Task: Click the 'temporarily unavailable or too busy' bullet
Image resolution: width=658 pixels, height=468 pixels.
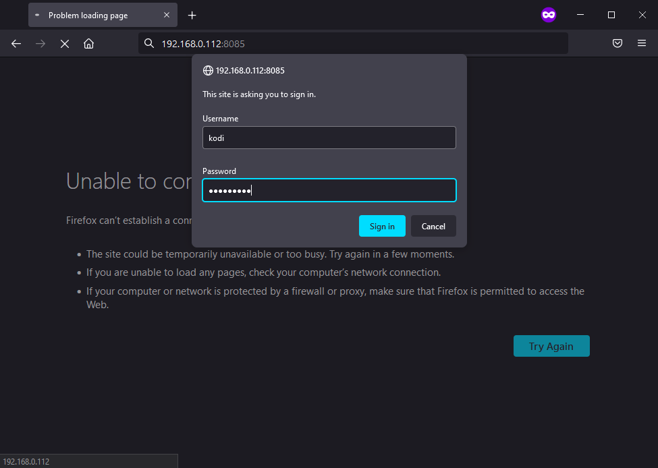Action: point(270,254)
